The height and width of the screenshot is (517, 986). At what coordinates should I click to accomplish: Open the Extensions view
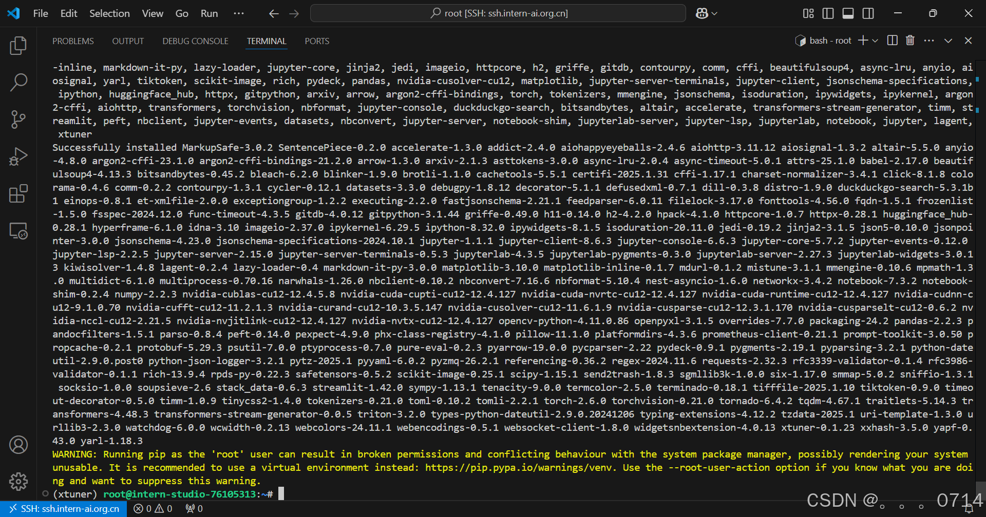click(x=18, y=194)
